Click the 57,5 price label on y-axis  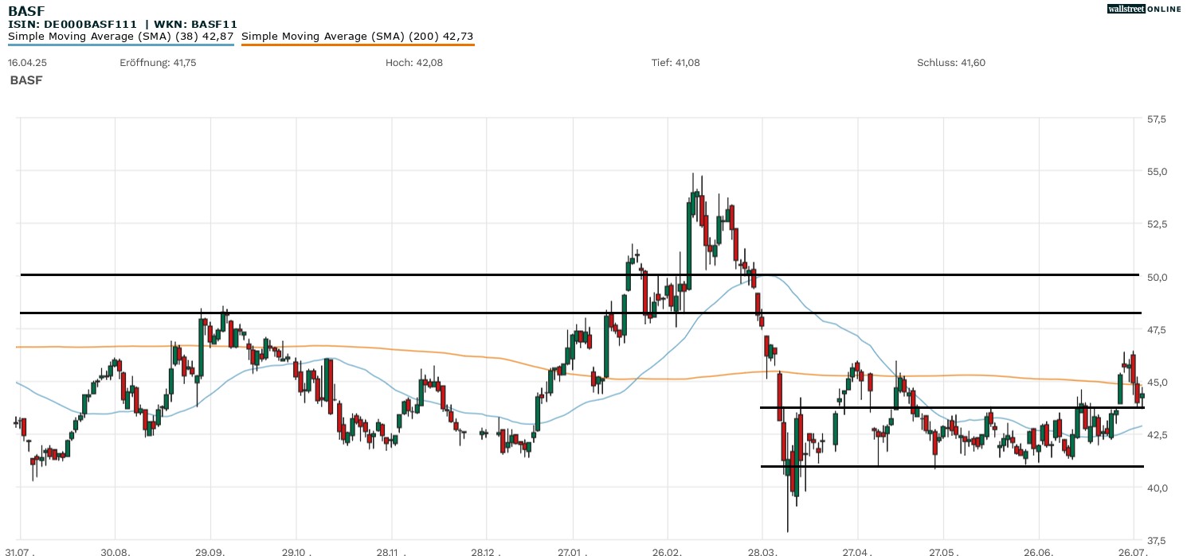[x=1156, y=119]
